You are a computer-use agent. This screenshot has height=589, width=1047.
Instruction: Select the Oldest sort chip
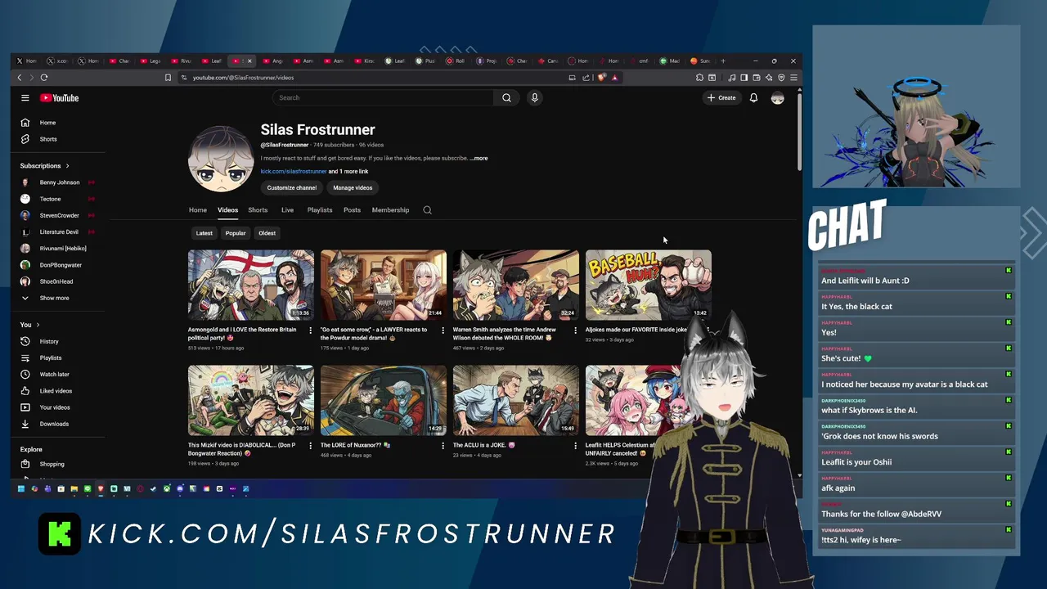pyautogui.click(x=267, y=233)
